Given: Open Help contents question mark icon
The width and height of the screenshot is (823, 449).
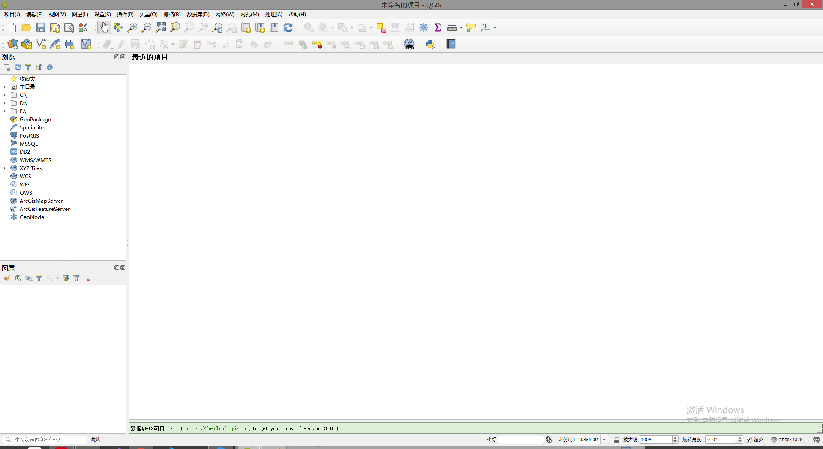Looking at the screenshot, I should click(x=451, y=44).
